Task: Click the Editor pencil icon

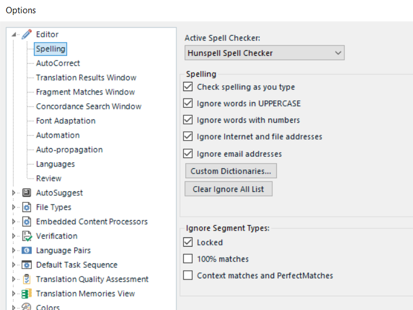Action: click(27, 34)
